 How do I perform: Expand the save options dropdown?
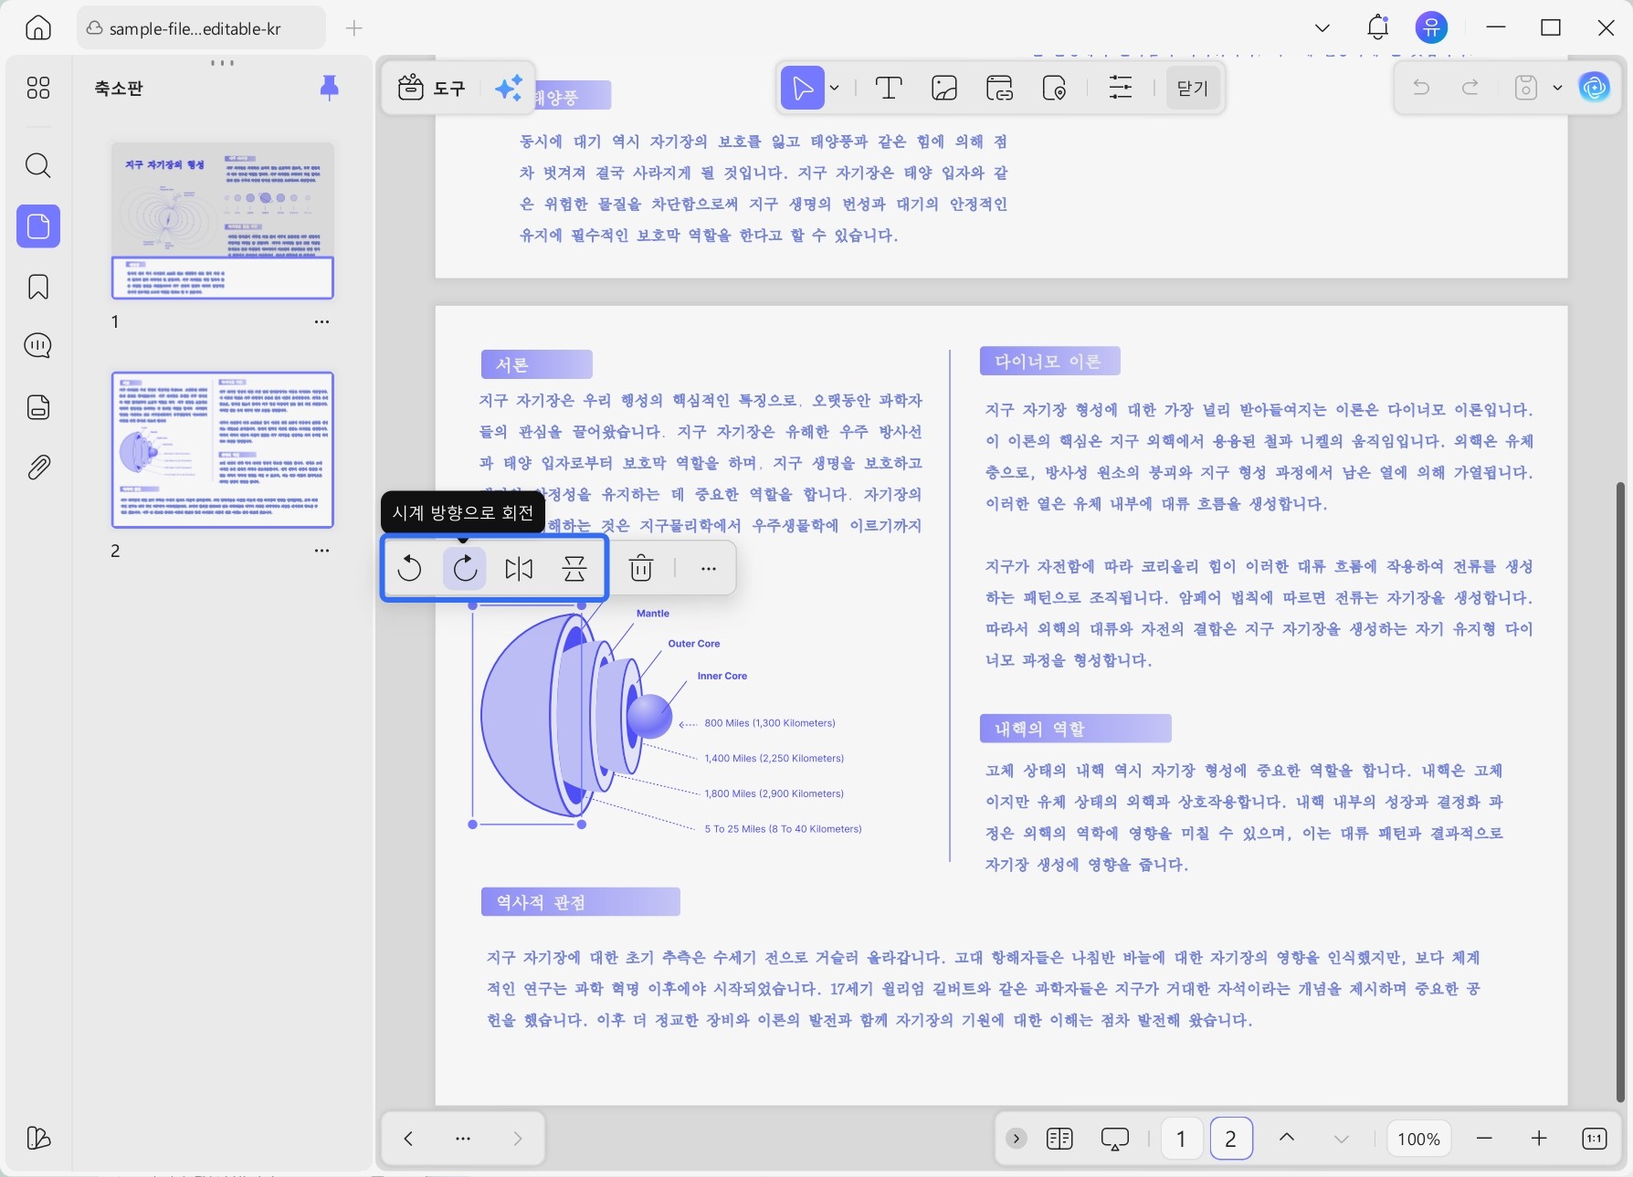pyautogui.click(x=1558, y=88)
